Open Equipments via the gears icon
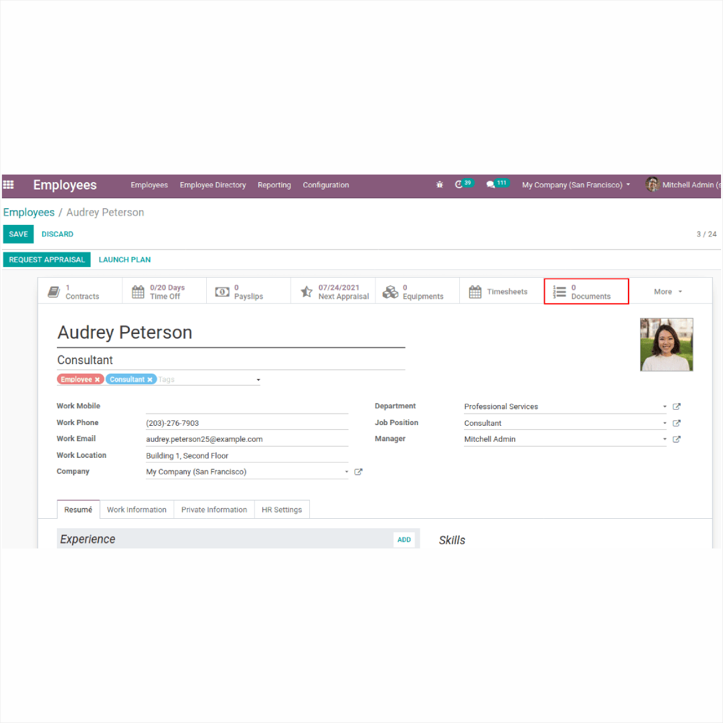The height and width of the screenshot is (723, 723). click(390, 291)
